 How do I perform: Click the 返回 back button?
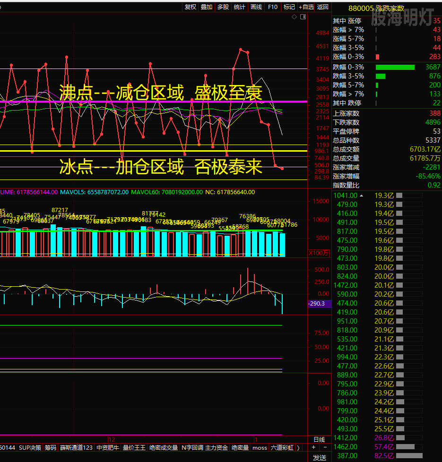click(x=322, y=7)
